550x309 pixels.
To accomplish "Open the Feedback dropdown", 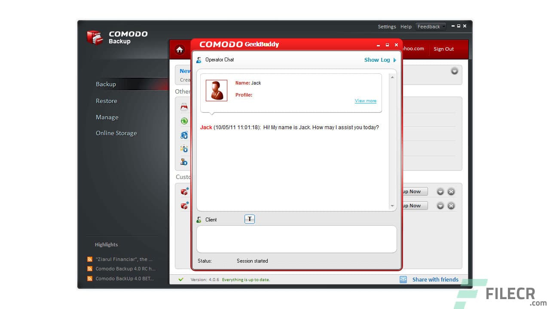I will (430, 26).
